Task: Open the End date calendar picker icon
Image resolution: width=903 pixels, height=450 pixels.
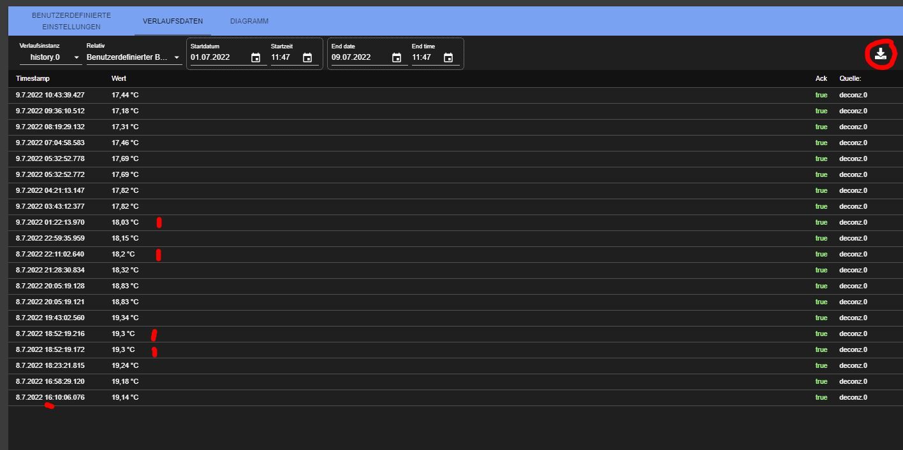Action: pos(397,58)
